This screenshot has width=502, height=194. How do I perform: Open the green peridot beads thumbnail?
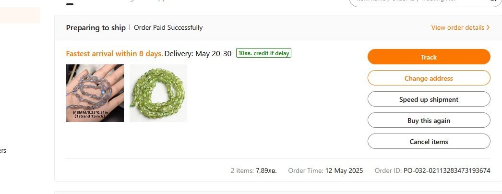point(158,93)
